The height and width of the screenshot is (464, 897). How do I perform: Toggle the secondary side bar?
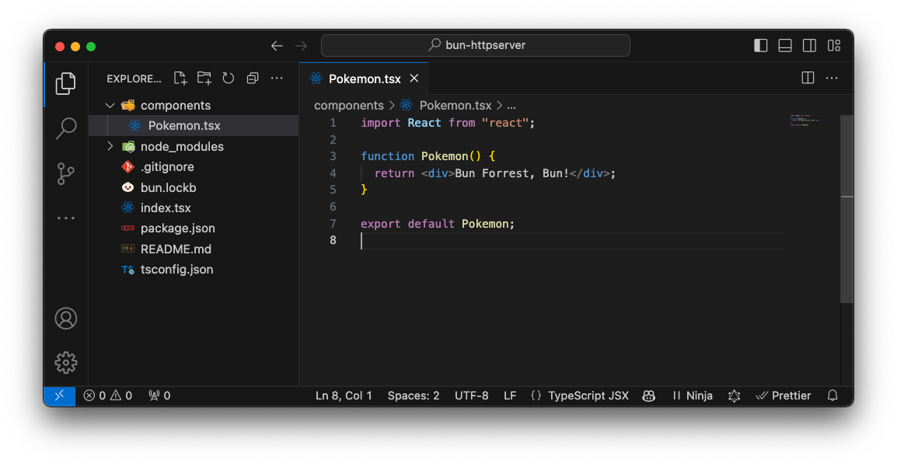pos(809,46)
